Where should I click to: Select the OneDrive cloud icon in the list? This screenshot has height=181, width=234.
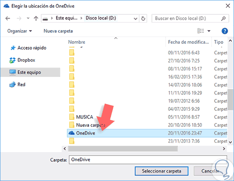(71, 133)
